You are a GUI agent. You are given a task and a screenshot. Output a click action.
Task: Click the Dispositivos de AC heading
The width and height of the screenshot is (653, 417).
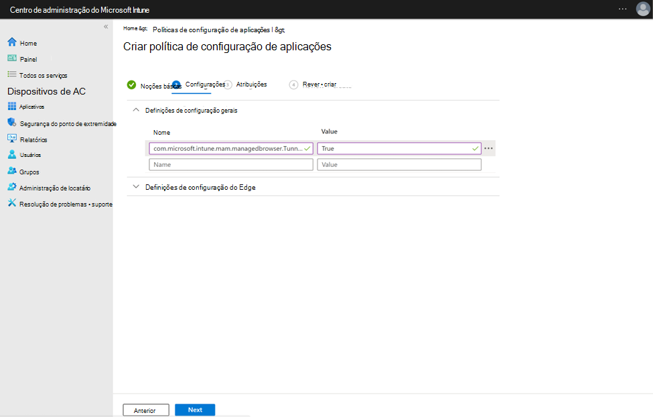47,91
